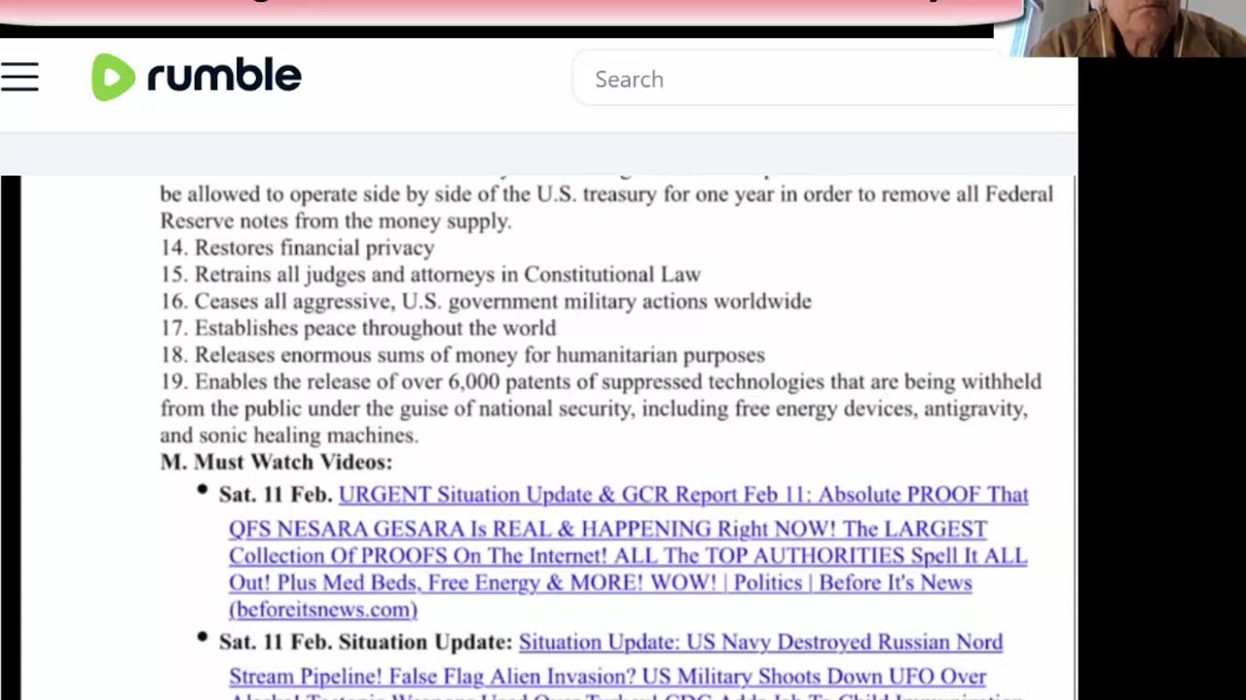Focus the Search input field
Screen dimensions: 1246x700
click(824, 79)
